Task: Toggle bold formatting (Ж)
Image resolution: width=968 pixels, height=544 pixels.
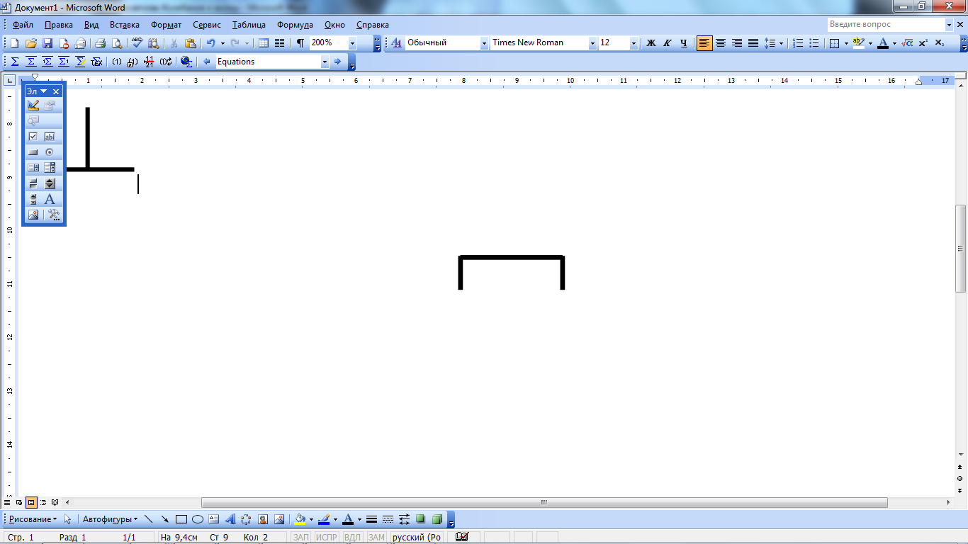Action: point(651,43)
